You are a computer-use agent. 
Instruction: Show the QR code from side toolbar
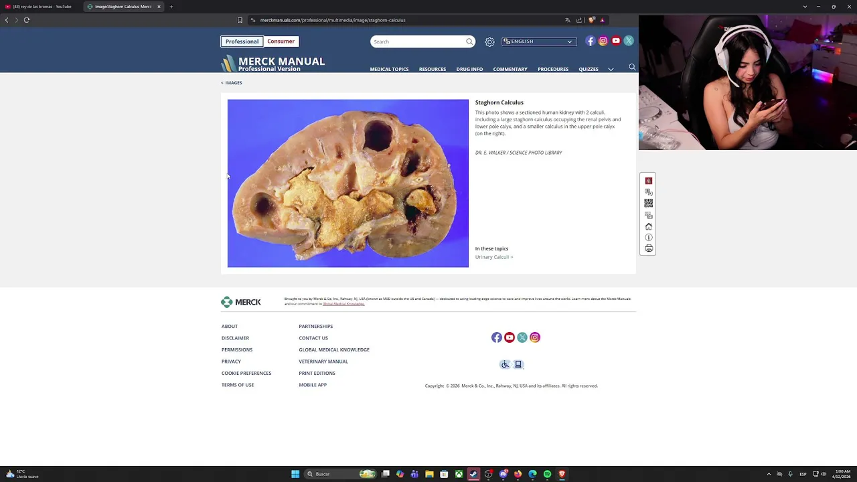(648, 203)
